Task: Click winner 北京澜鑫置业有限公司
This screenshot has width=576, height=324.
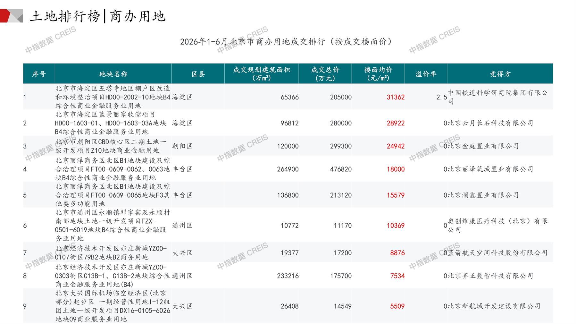Action: click(x=483, y=195)
